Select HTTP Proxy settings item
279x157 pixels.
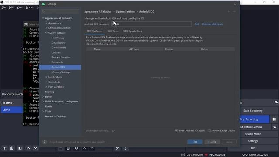point(58,38)
